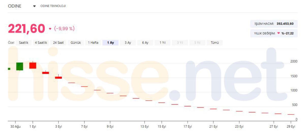Click the disabled 5 Yıl range
The width and height of the screenshot is (305, 134).
coord(197,43)
